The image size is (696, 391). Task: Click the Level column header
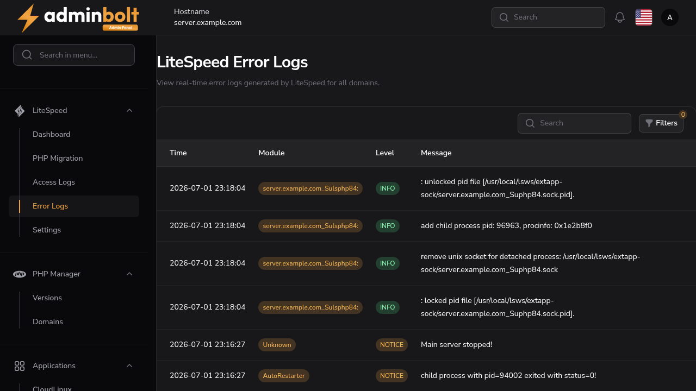(x=385, y=153)
